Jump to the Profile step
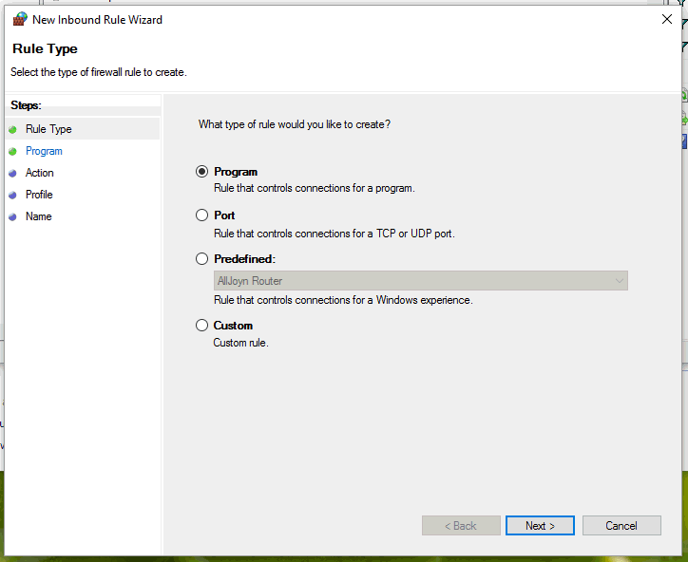Viewport: 688px width, 562px height. coord(39,195)
